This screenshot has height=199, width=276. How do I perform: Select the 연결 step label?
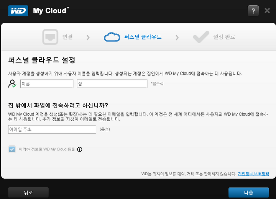pyautogui.click(x=67, y=37)
